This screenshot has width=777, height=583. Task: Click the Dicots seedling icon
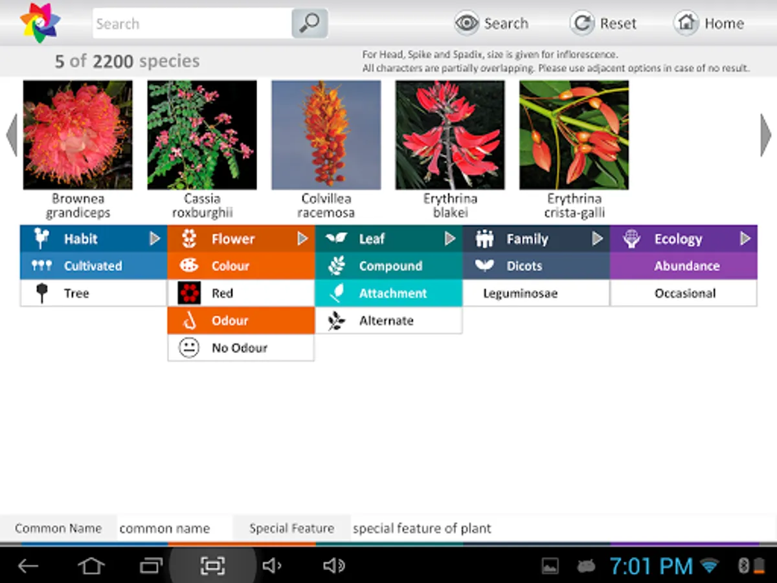[484, 266]
